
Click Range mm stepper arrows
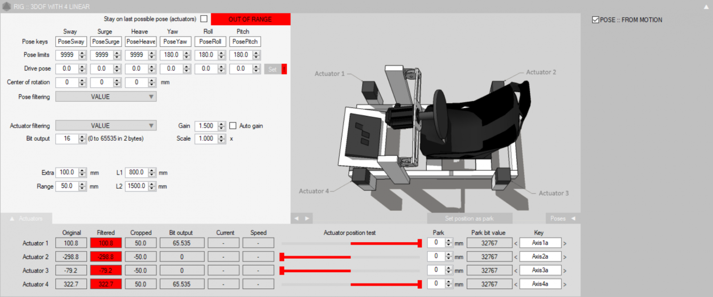coord(82,186)
